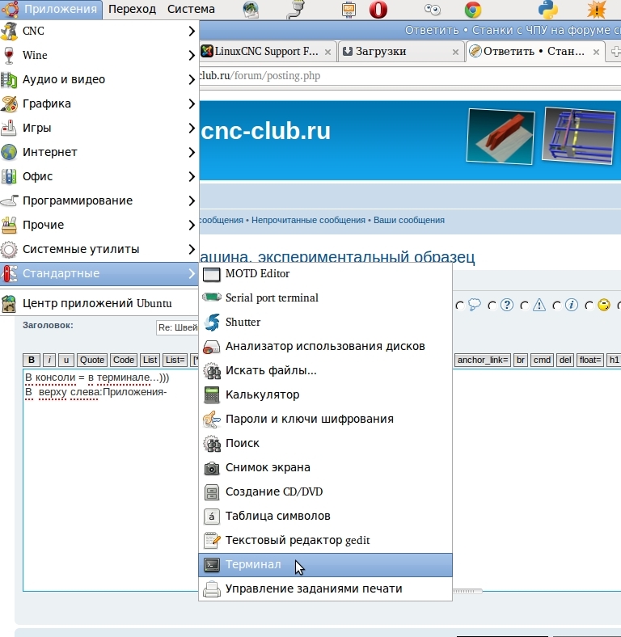Viewport: 621px width, 637px height.
Task: Click the Калькулятор icon in submenu
Action: coord(212,394)
